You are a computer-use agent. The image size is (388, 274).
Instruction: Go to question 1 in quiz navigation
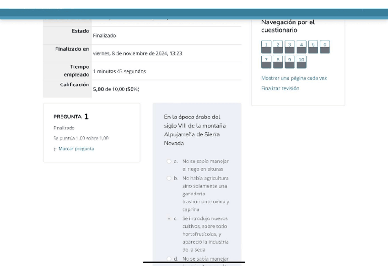[x=266, y=47]
